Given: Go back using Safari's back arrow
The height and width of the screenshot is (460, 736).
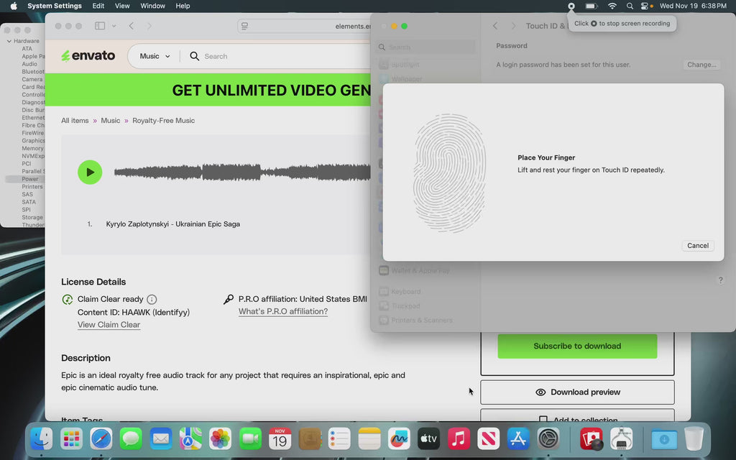Looking at the screenshot, I should [x=131, y=26].
